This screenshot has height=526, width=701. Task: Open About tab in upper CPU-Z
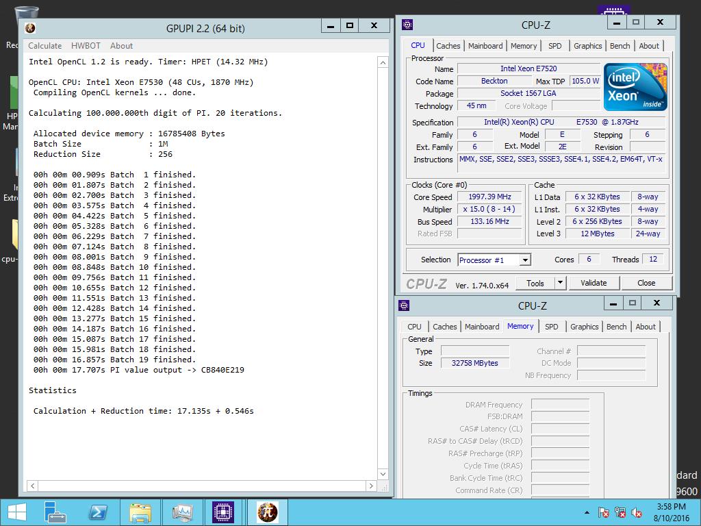point(649,46)
